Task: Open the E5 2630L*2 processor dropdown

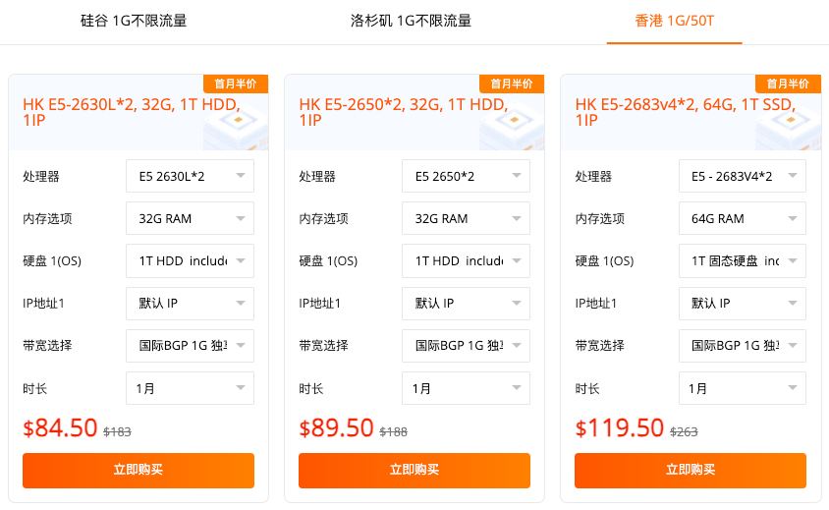Action: click(190, 177)
